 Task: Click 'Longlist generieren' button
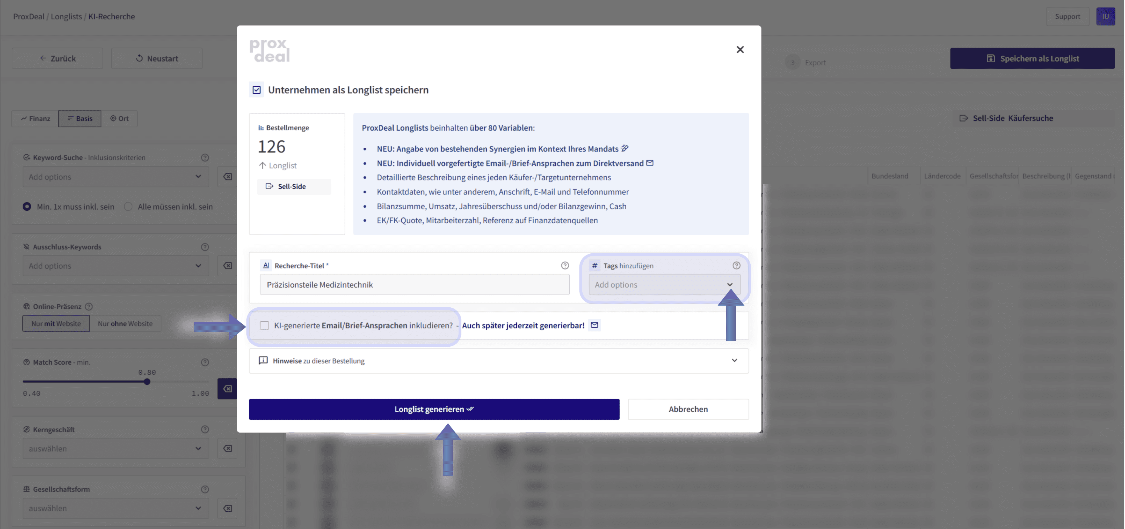point(434,409)
